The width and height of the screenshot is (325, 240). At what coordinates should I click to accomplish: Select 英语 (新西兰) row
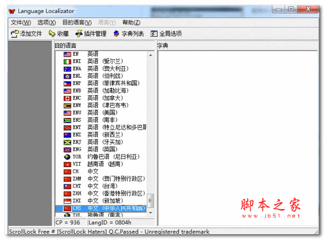pyautogui.click(x=101, y=135)
